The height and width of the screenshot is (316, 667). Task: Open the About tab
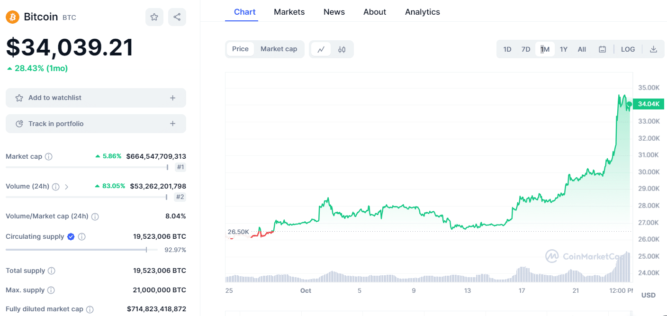pos(375,12)
